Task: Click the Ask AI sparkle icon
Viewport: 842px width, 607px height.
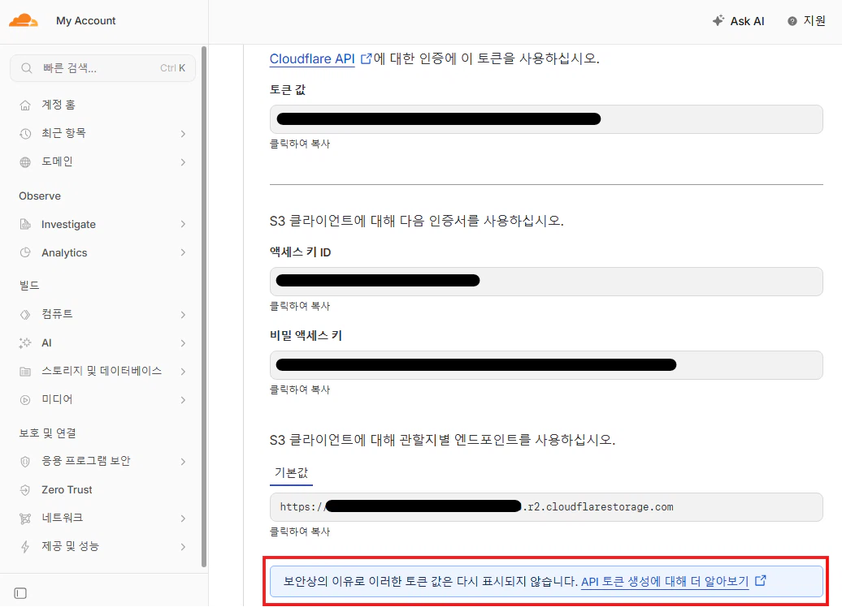Action: (x=718, y=21)
